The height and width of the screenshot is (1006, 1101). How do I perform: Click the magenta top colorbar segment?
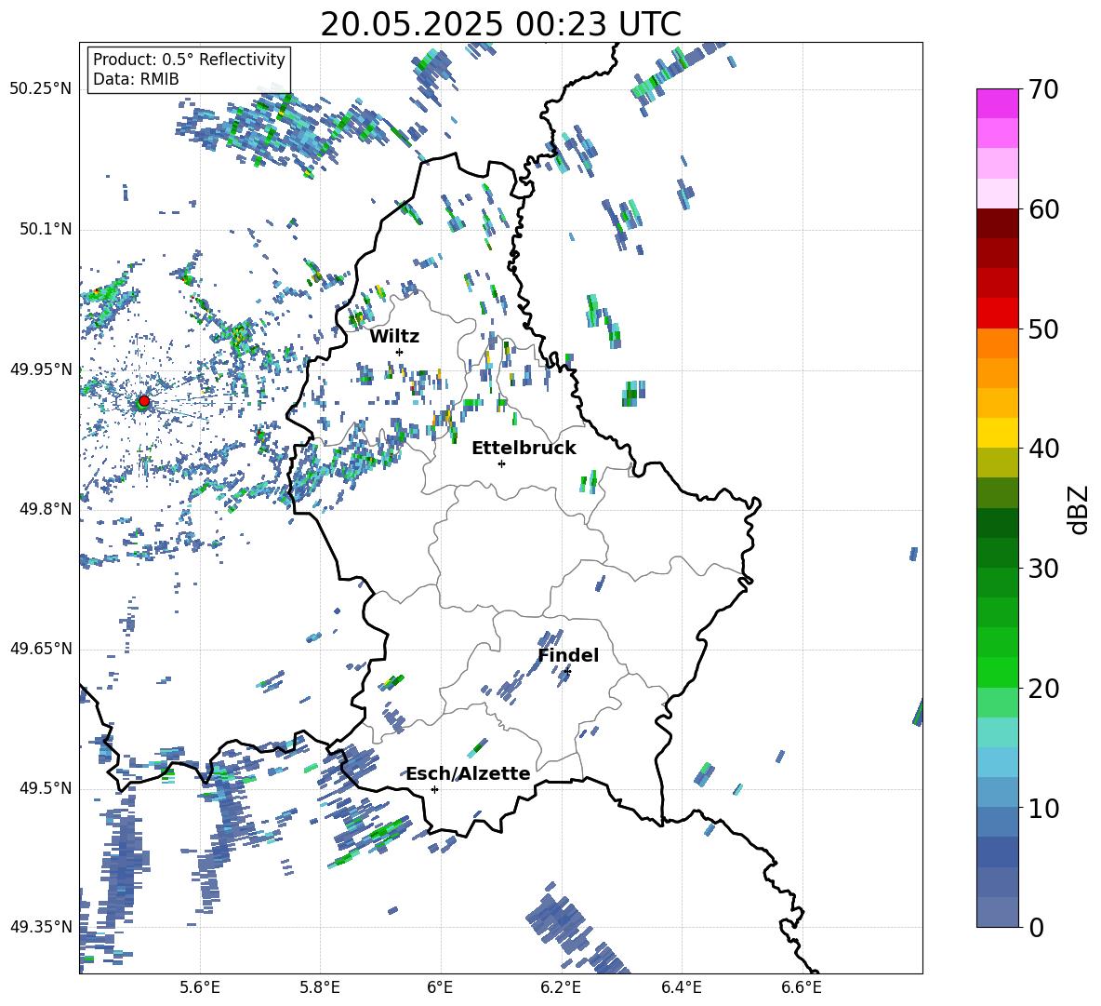pyautogui.click(x=997, y=103)
